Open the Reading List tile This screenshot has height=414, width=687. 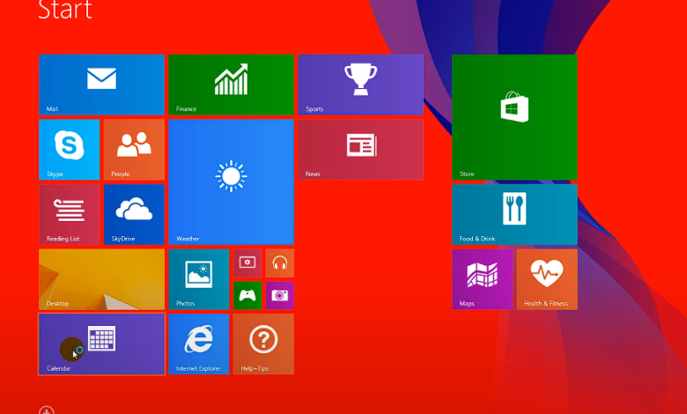pos(70,214)
